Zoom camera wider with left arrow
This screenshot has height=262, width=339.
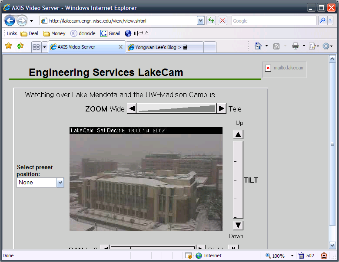(x=132, y=108)
